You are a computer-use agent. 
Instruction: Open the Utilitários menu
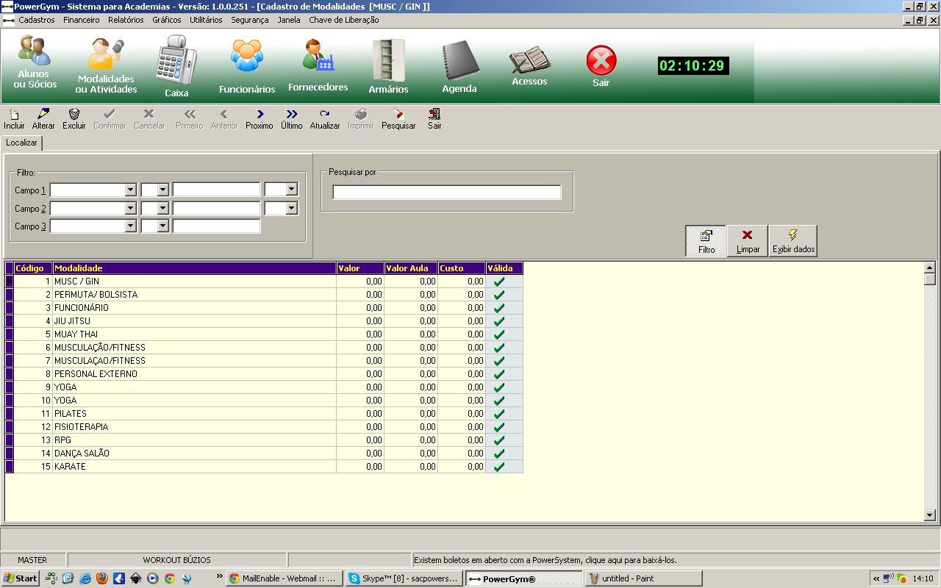[206, 20]
